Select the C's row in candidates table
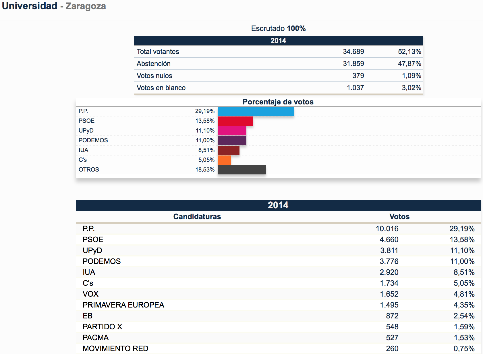The height and width of the screenshot is (354, 483). pyautogui.click(x=278, y=283)
